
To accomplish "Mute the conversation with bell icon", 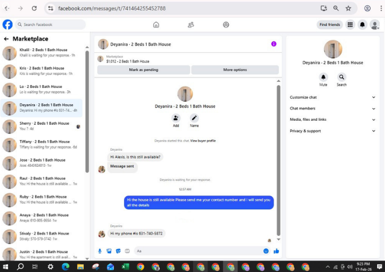I will [324, 77].
